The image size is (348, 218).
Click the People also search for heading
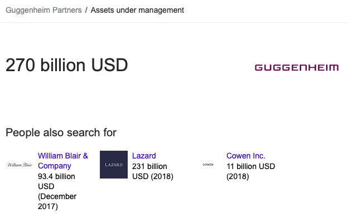click(61, 132)
